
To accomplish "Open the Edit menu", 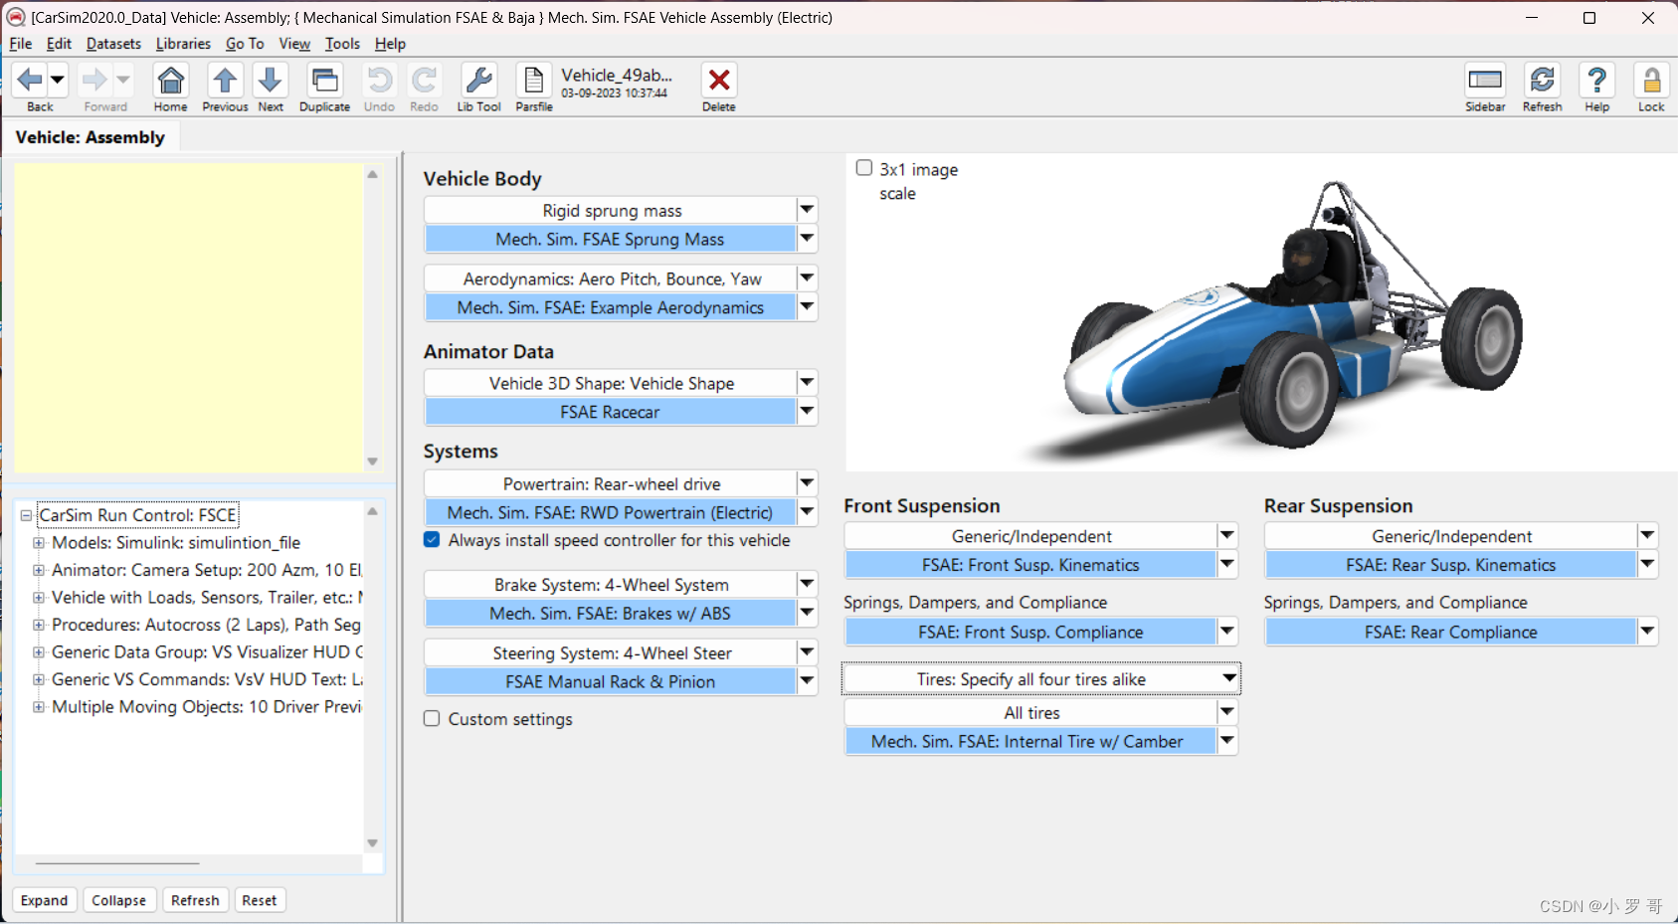I will tap(59, 44).
